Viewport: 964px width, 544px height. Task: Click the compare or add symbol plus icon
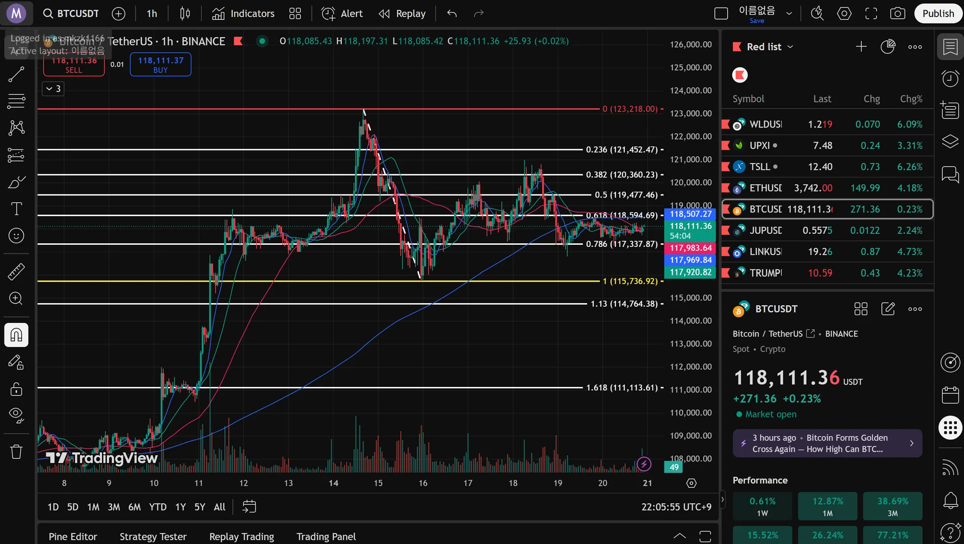pos(118,14)
